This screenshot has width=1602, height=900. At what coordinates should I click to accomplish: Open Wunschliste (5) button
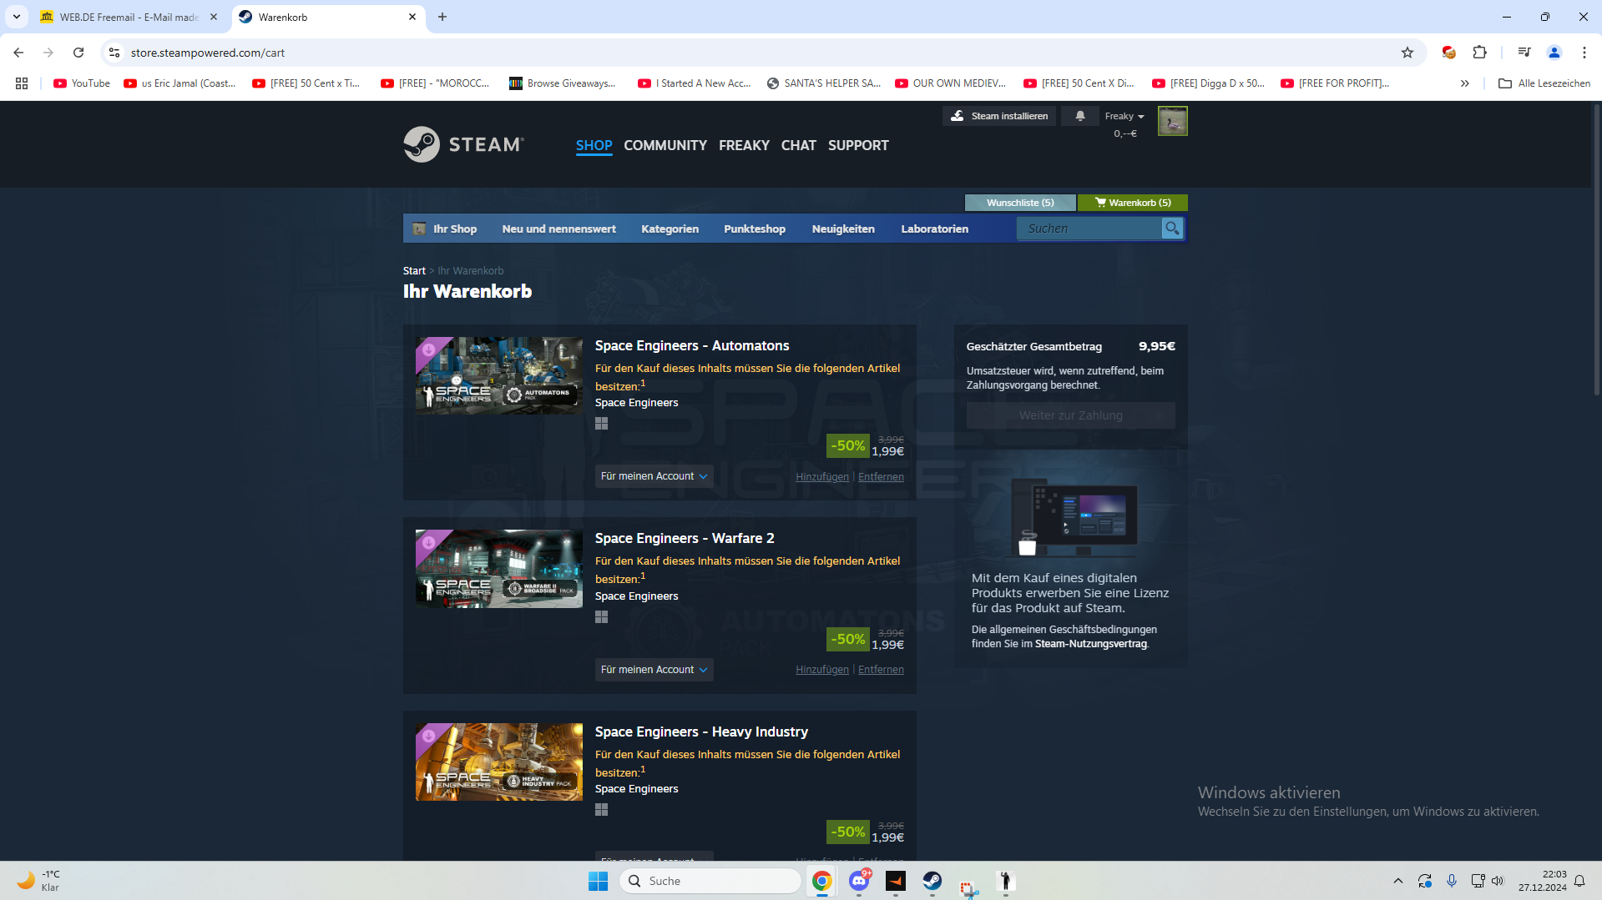(1020, 203)
